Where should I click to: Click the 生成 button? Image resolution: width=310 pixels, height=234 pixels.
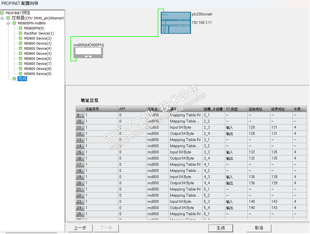tap(221, 228)
